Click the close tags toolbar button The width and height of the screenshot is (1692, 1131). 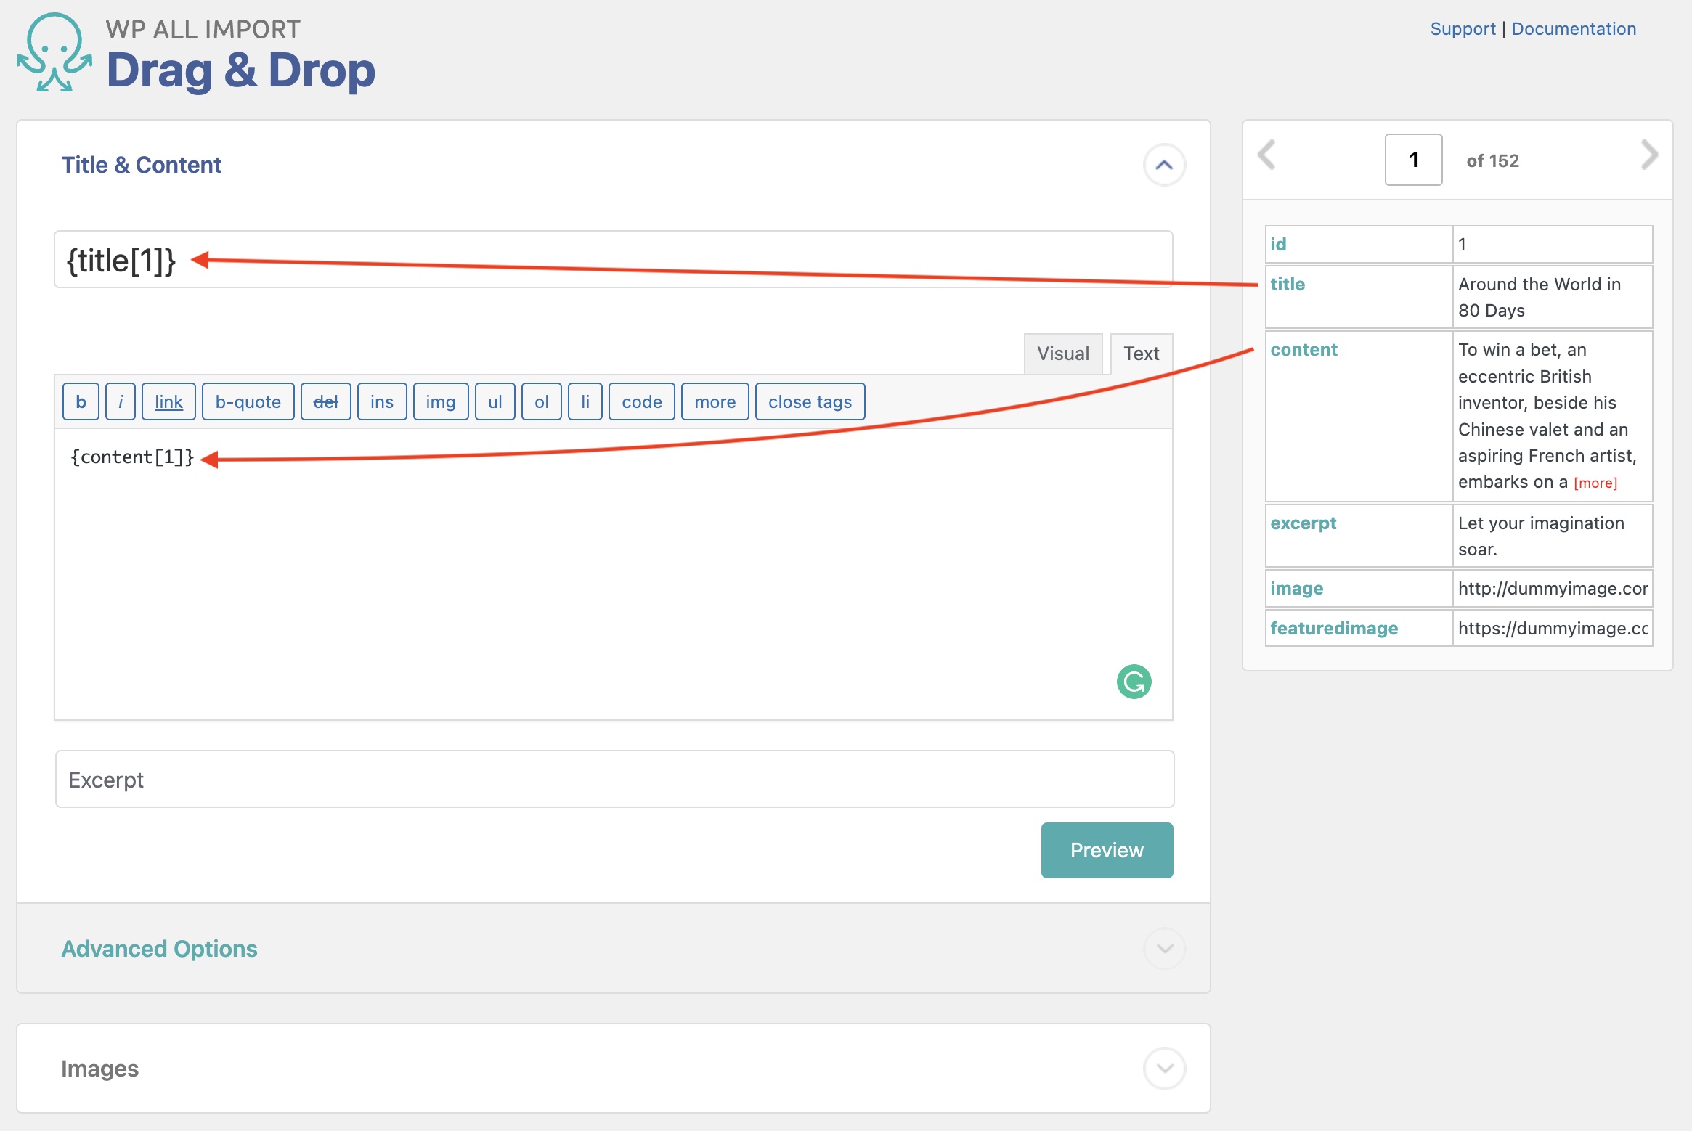click(x=810, y=401)
